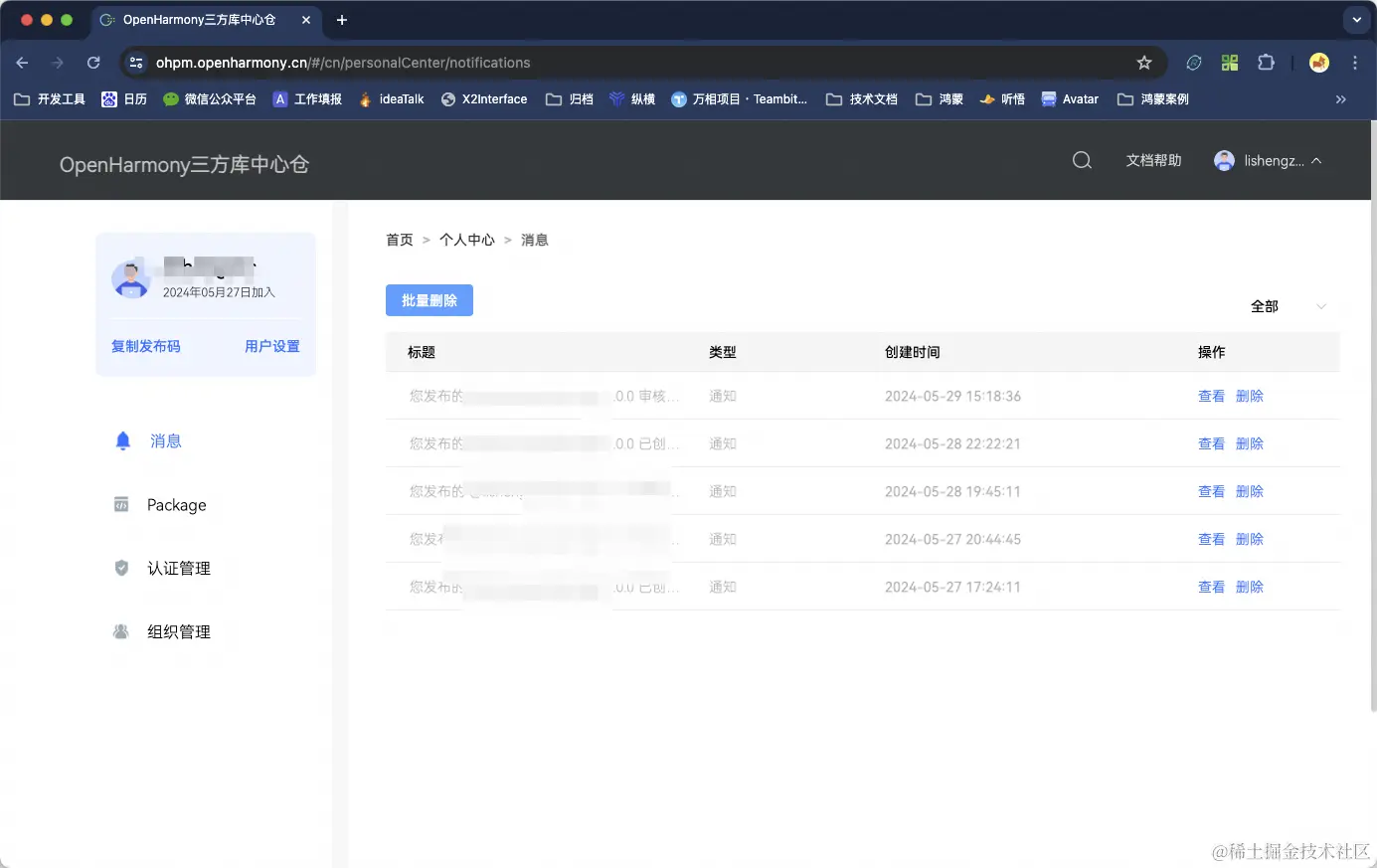Delete the 2024-05-28 22:22:21 notification
Screen dimensions: 1377x868
1250,443
